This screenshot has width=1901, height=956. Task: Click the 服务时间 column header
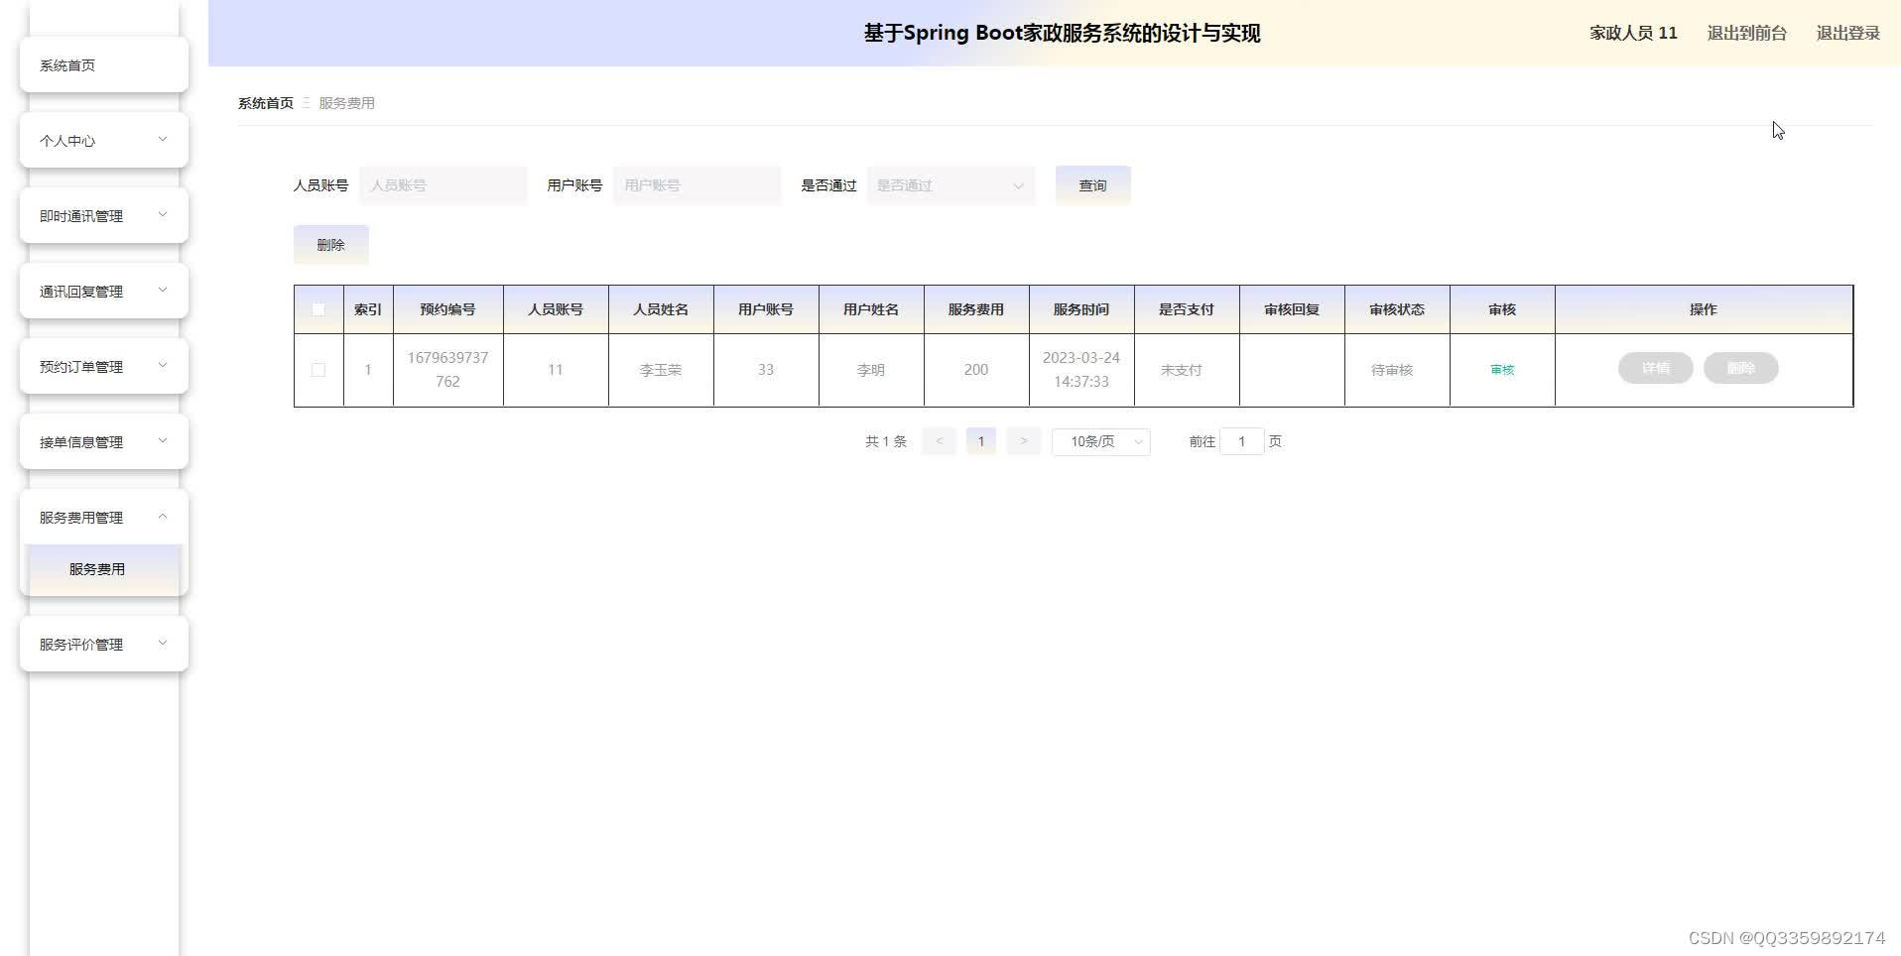point(1081,309)
